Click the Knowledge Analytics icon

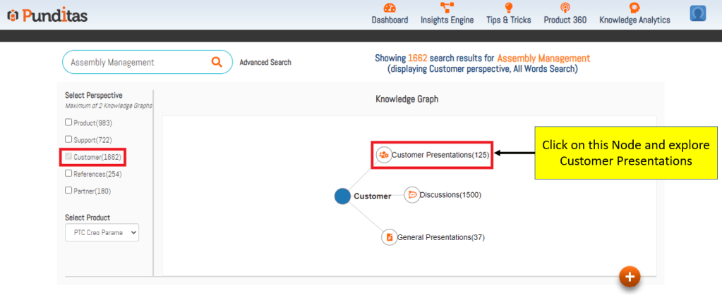tap(634, 8)
